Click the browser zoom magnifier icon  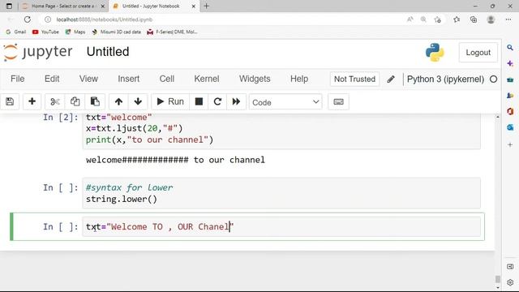point(423,19)
